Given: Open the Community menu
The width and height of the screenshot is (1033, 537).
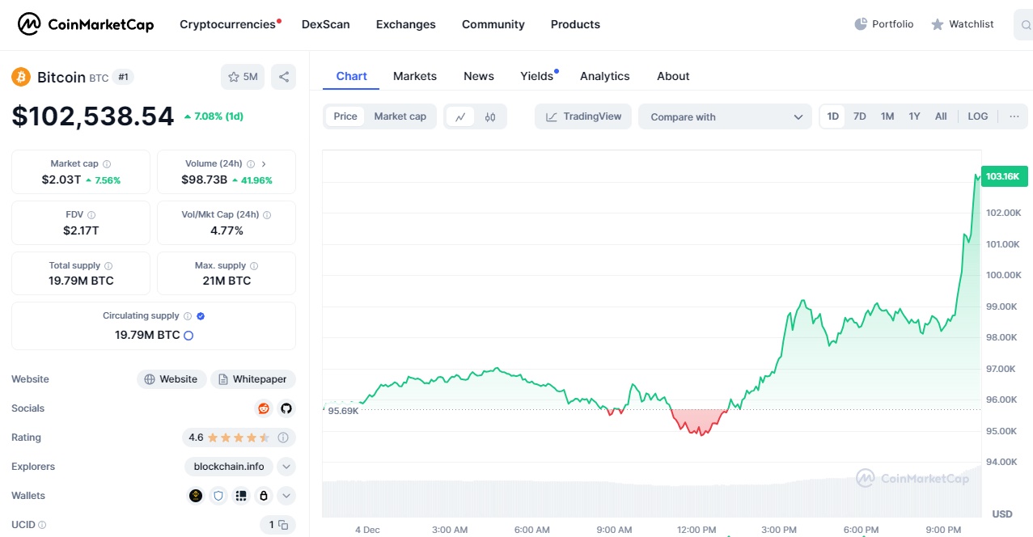Looking at the screenshot, I should [493, 24].
